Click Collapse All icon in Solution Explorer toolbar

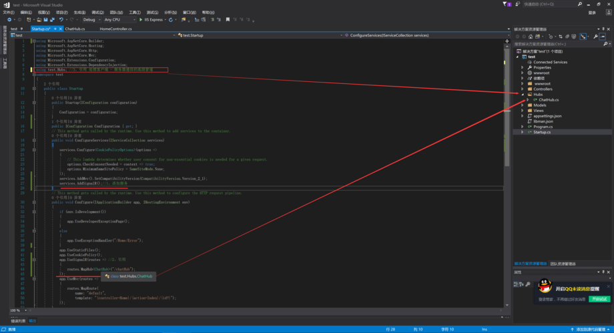pyautogui.click(x=567, y=37)
